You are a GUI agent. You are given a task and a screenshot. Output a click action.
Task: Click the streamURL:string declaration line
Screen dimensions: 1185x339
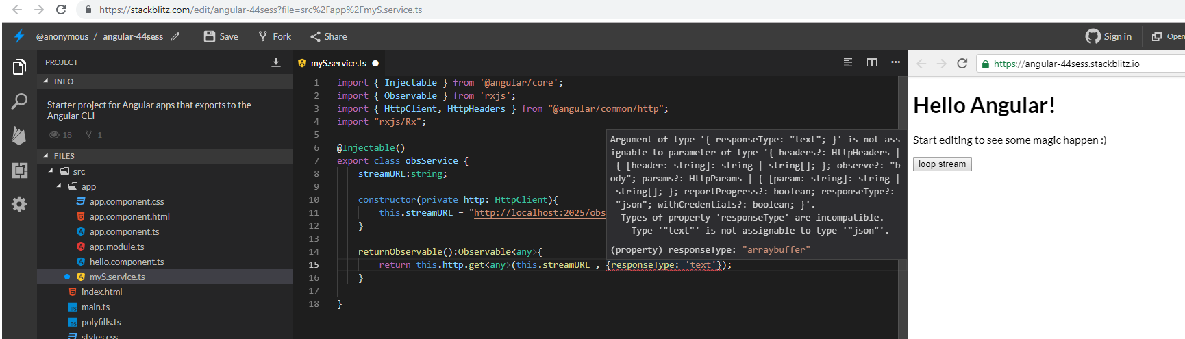point(402,174)
